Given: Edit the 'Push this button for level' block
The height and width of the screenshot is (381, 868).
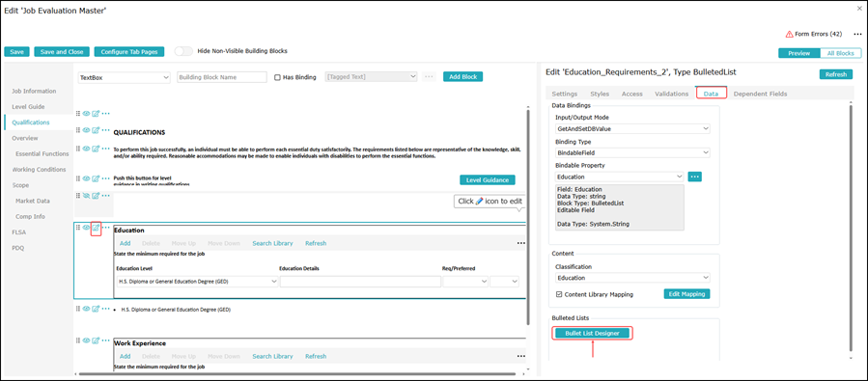Looking at the screenshot, I should click(96, 178).
